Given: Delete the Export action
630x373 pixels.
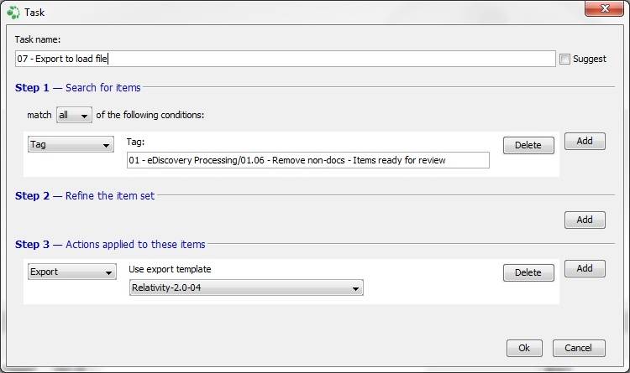Looking at the screenshot, I should (x=528, y=272).
